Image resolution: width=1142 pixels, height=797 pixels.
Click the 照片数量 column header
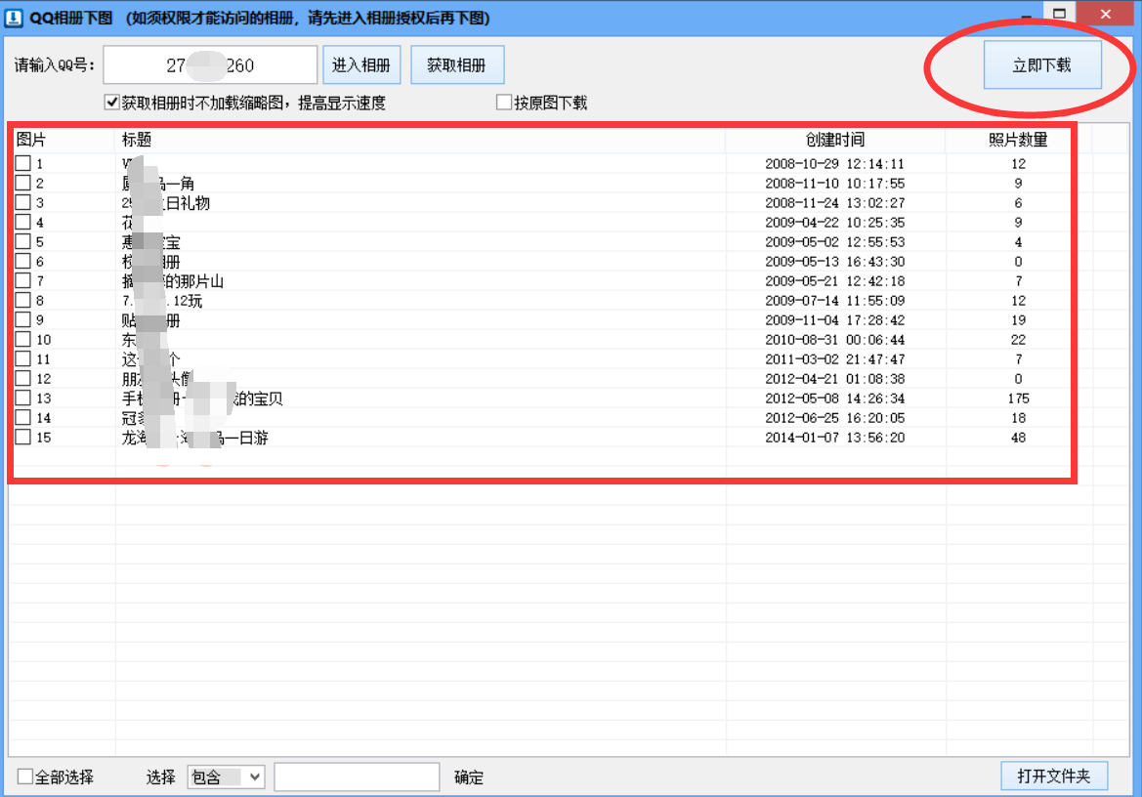tap(1018, 140)
